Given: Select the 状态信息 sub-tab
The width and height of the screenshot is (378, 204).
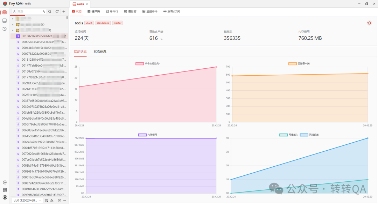Looking at the screenshot, I should 100,52.
